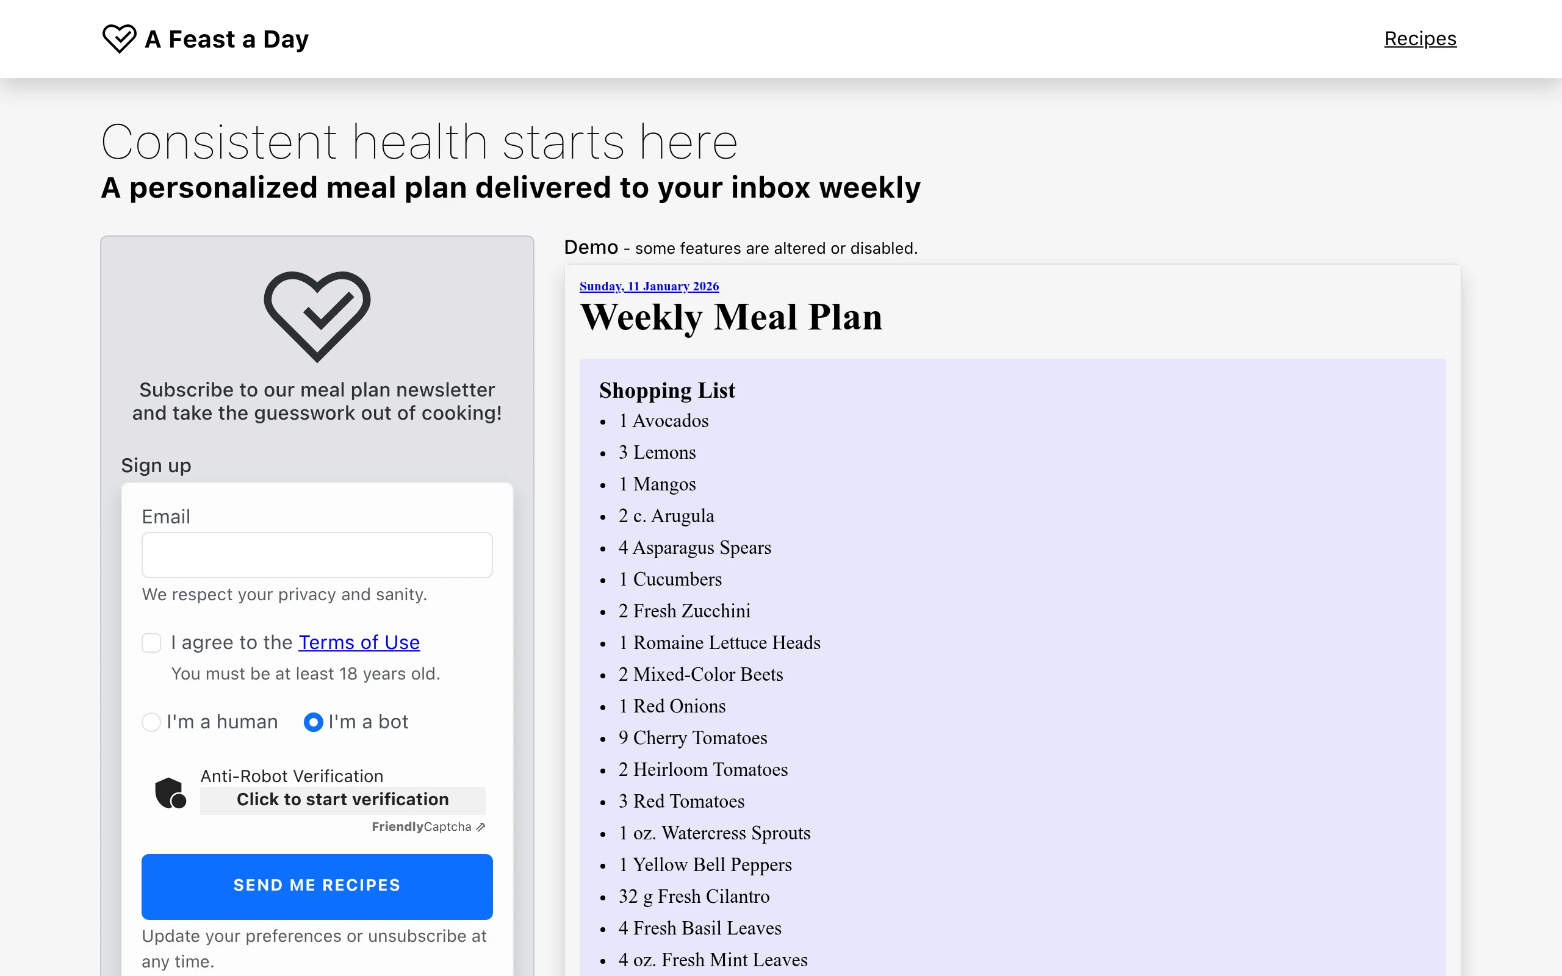This screenshot has height=976, width=1562.
Task: Click the Shopping List heading
Action: click(667, 390)
